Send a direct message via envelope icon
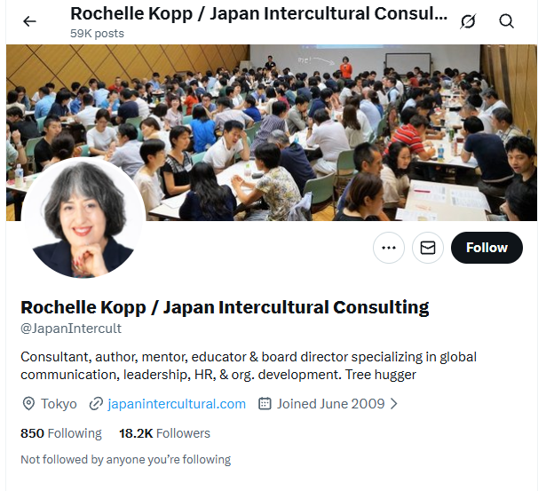 (x=428, y=248)
